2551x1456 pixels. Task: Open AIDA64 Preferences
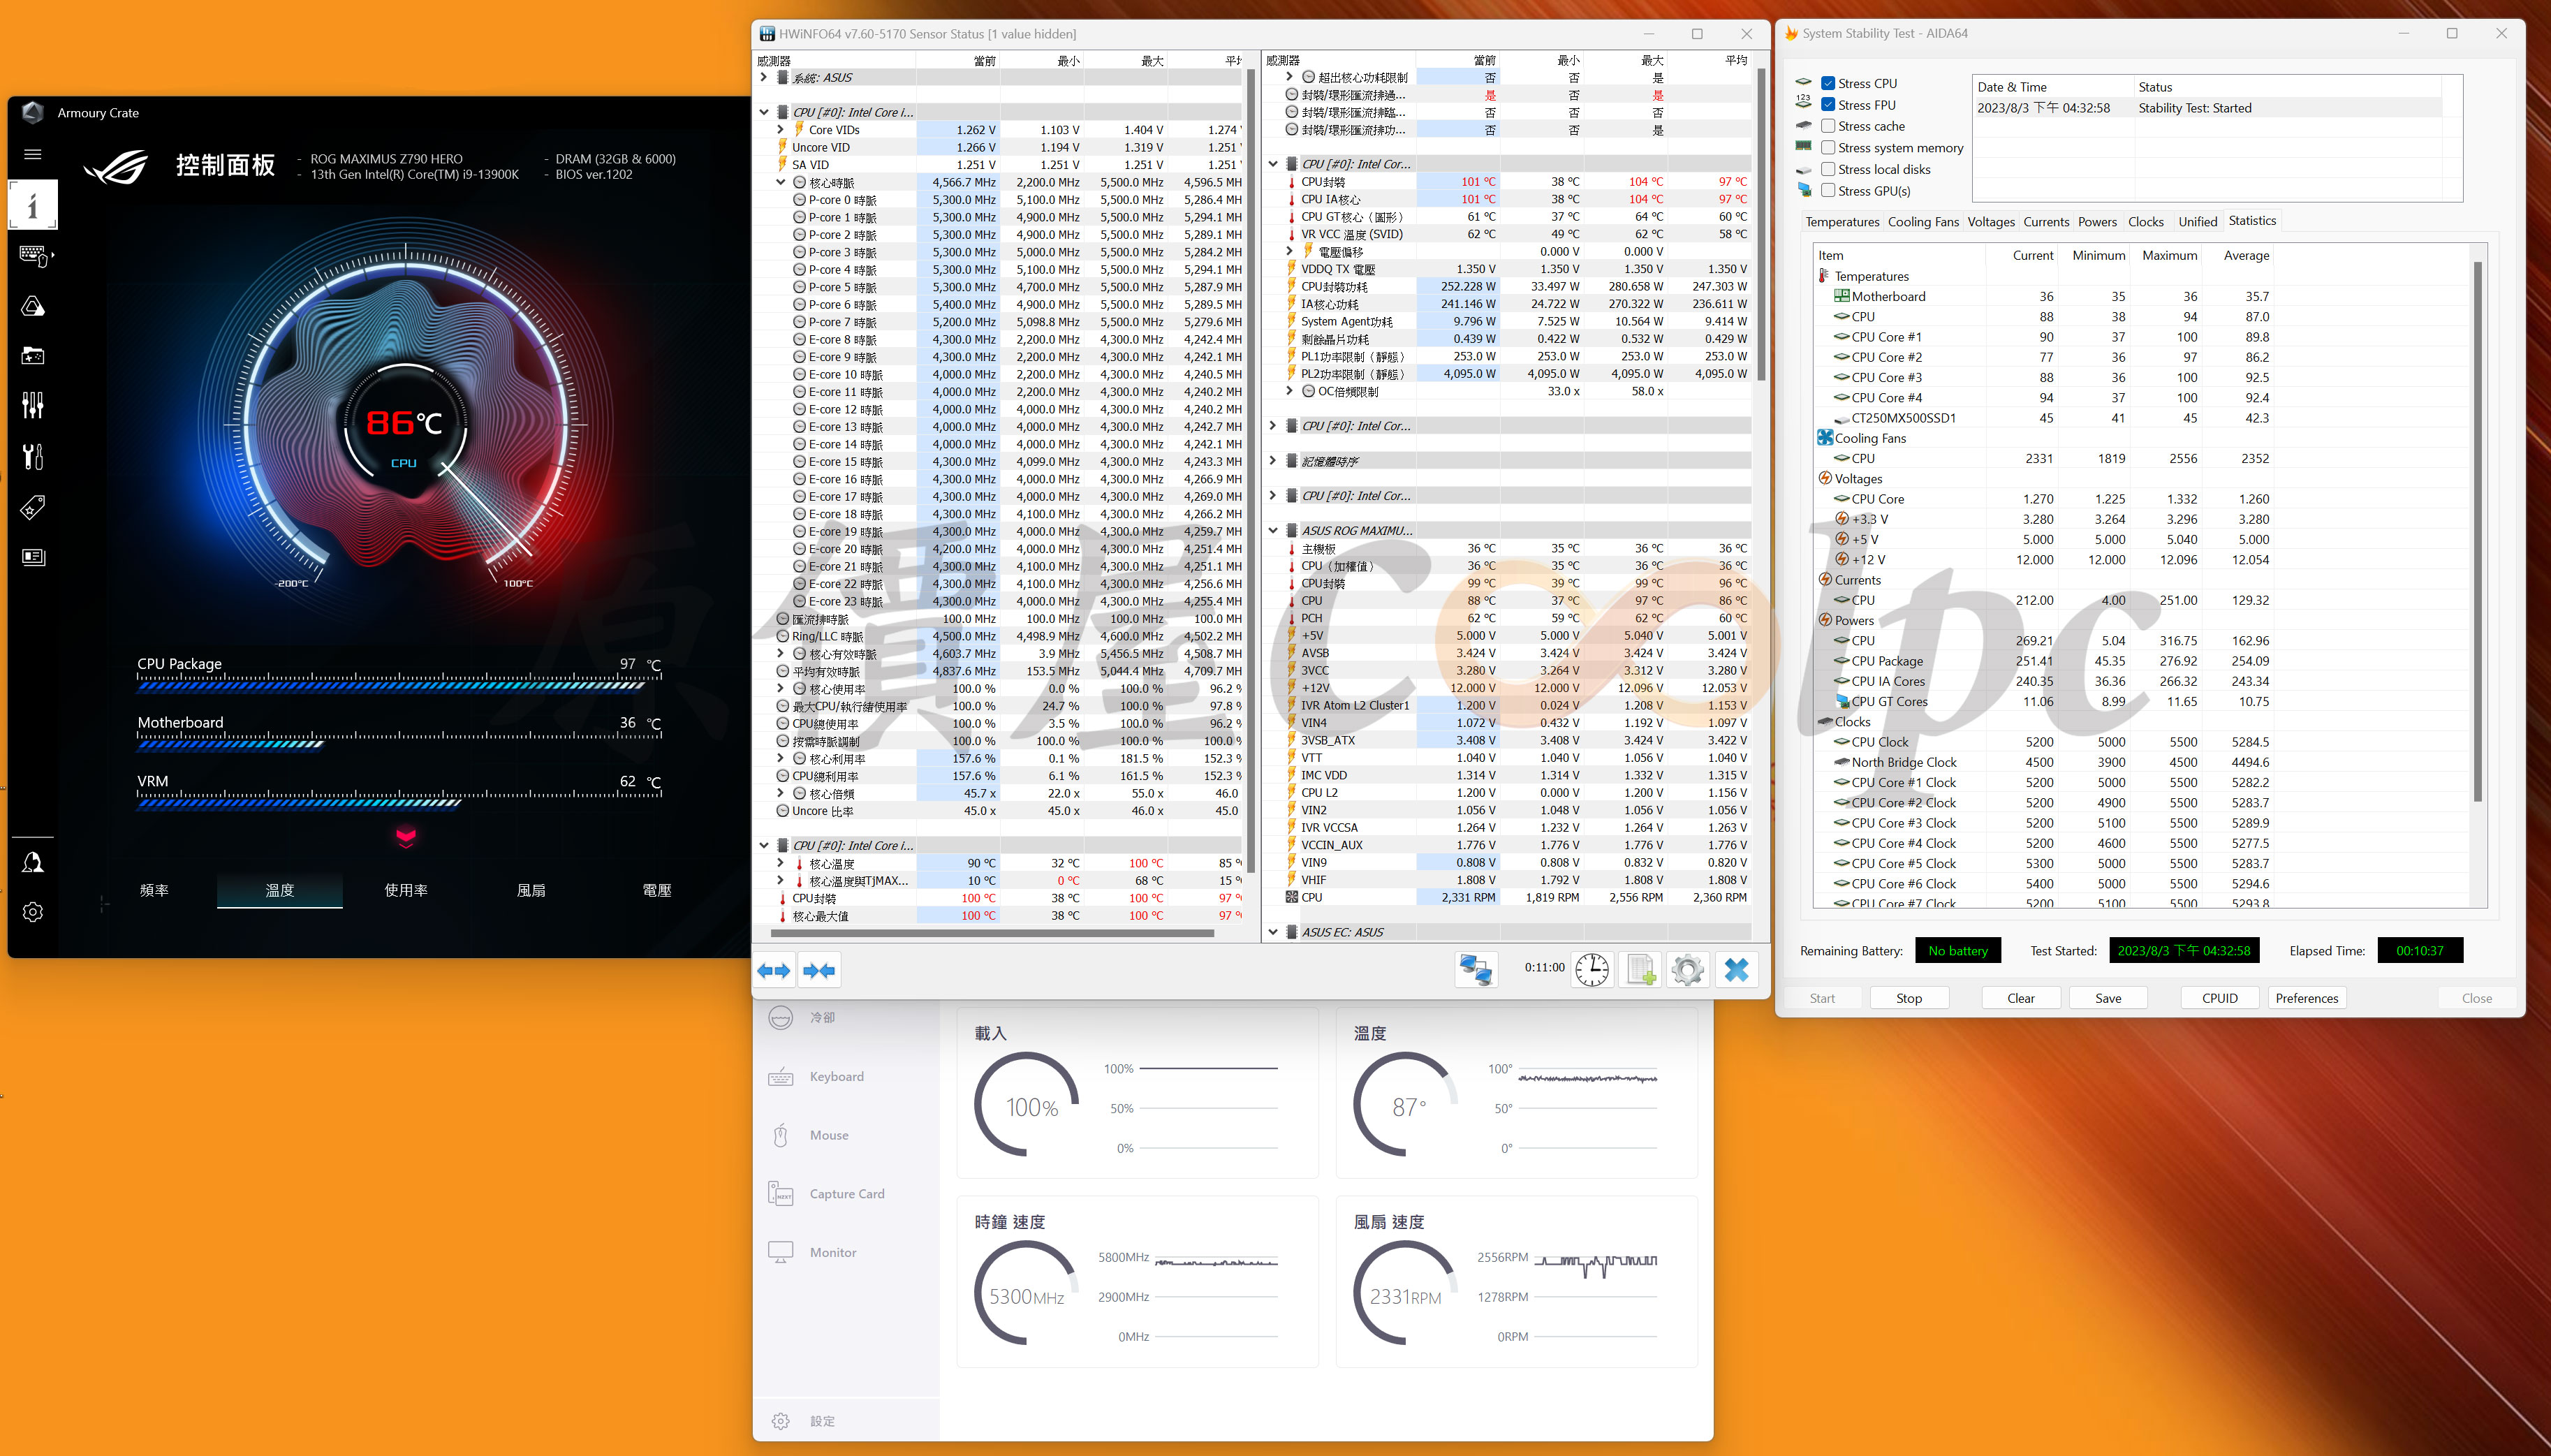[x=2306, y=998]
